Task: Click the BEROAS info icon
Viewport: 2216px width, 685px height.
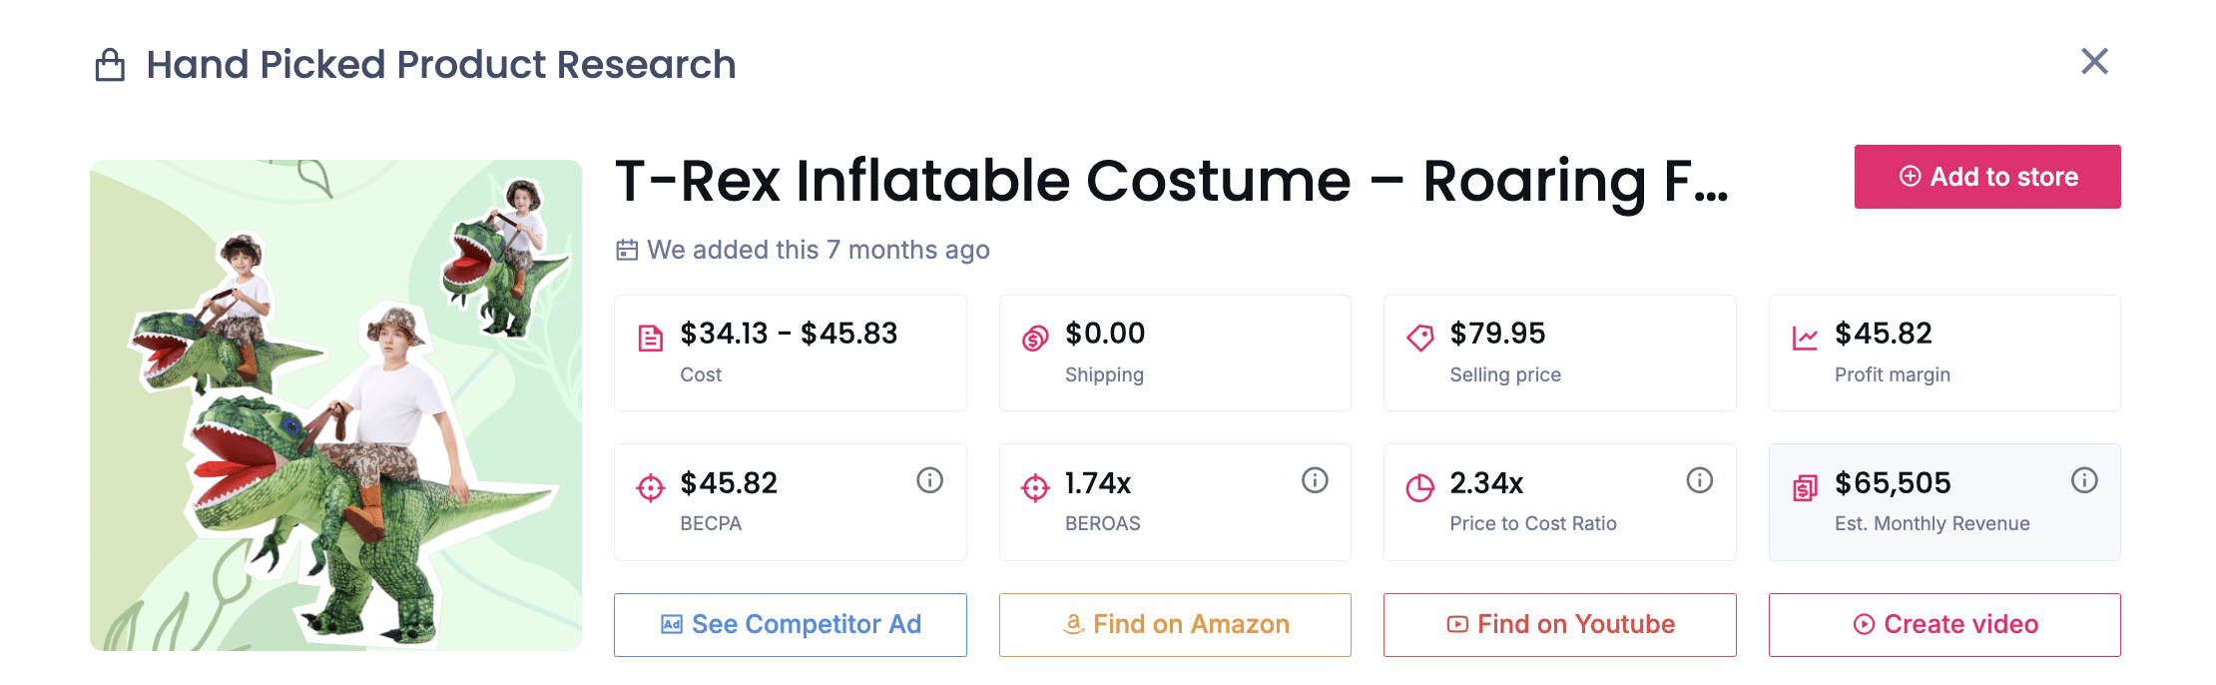Action: (x=1315, y=481)
